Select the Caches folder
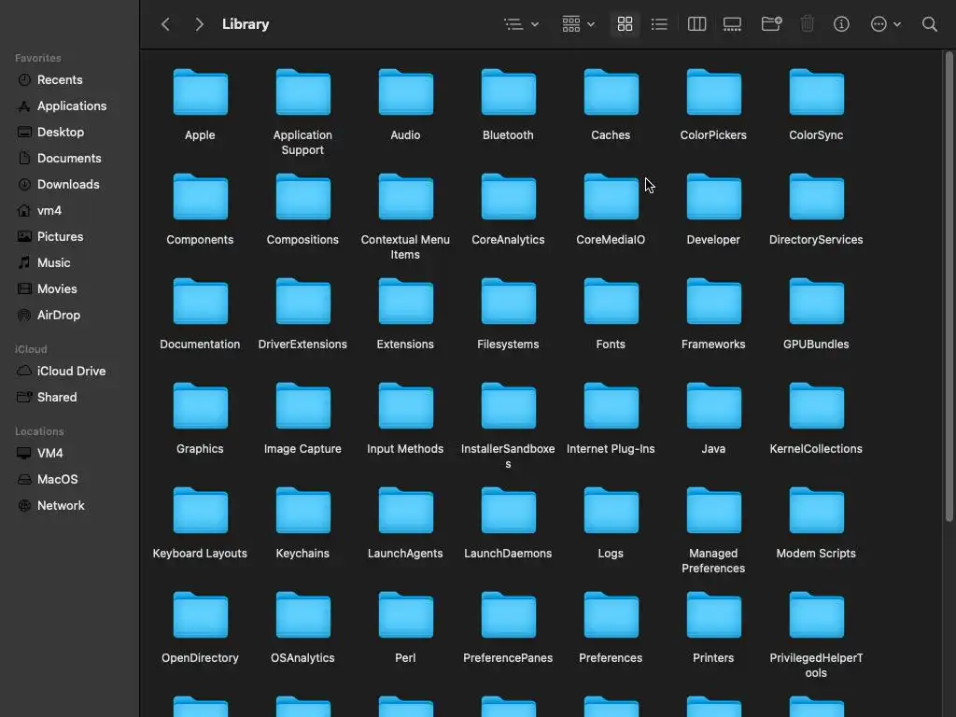Image resolution: width=956 pixels, height=717 pixels. click(611, 92)
